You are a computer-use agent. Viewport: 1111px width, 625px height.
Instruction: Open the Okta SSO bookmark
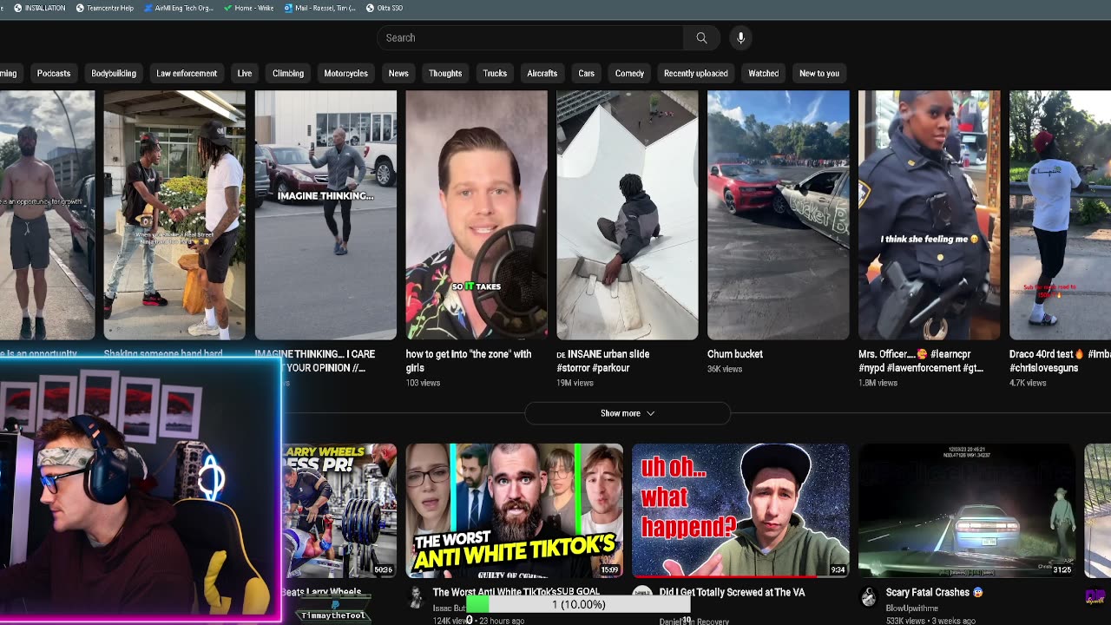coord(385,8)
